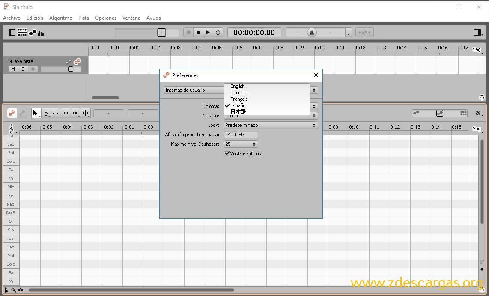This screenshot has width=489, height=296.
Task: Choose Deutsch in the language list
Action: (267, 93)
